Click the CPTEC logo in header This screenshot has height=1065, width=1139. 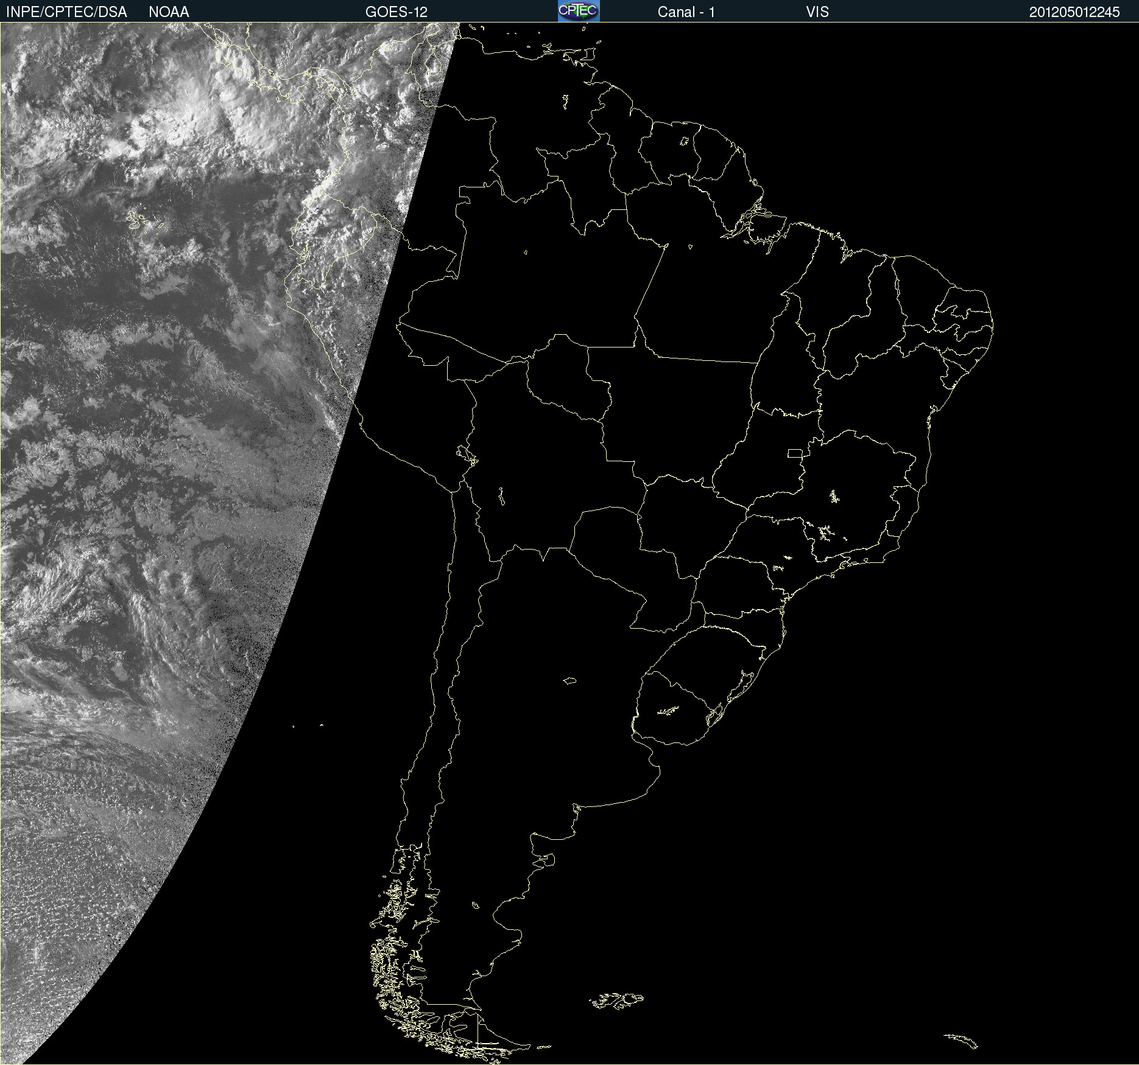pyautogui.click(x=579, y=11)
